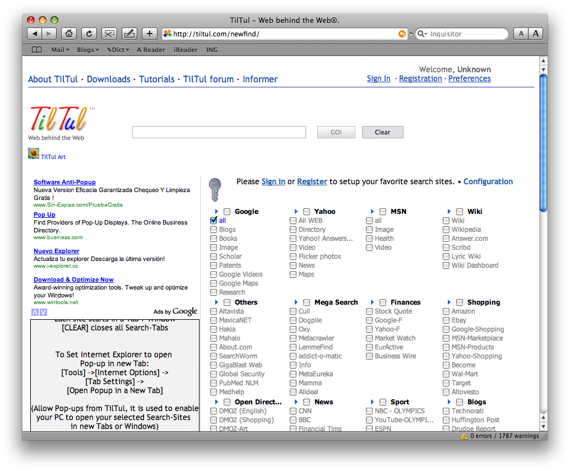Open the ING bookmark
This screenshot has height=471, width=570.
212,50
